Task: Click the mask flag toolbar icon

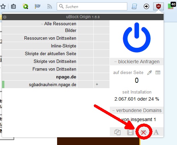Action: click(x=37, y=6)
